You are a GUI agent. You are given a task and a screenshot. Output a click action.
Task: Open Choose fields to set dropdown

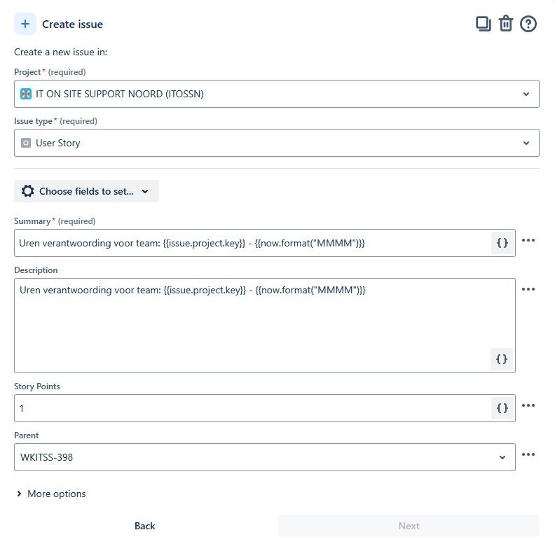point(86,191)
